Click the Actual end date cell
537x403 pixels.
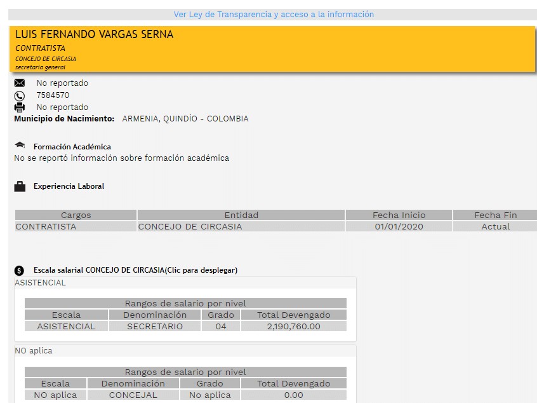495,226
